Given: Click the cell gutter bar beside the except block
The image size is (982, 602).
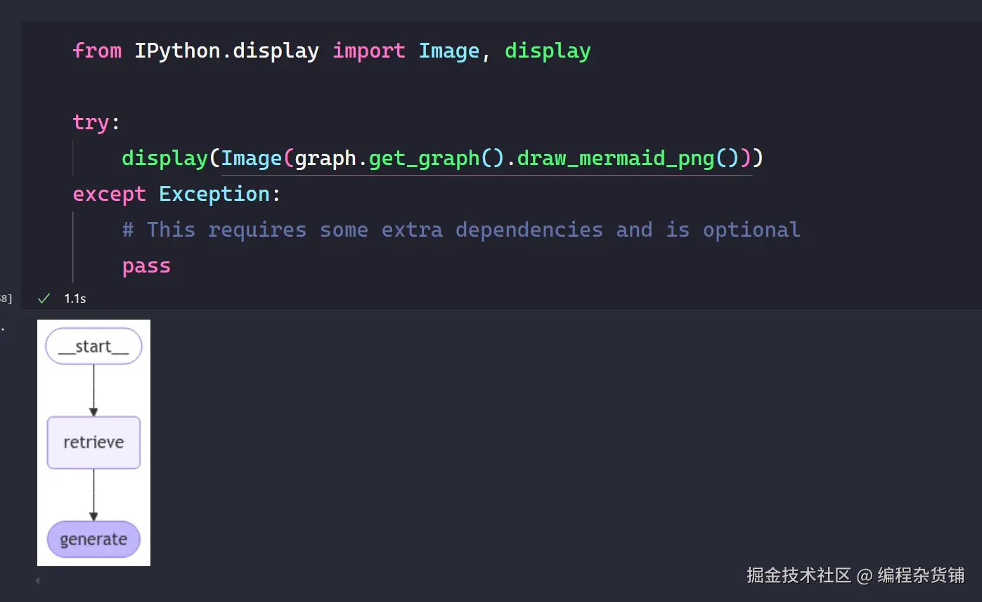Looking at the screenshot, I should (x=72, y=247).
